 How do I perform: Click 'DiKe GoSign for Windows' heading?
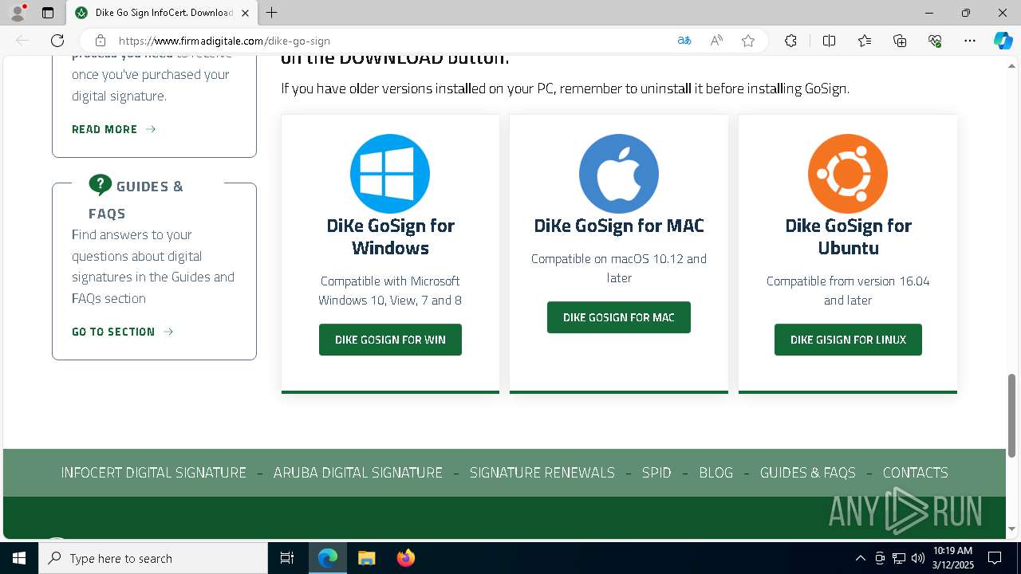(x=390, y=237)
